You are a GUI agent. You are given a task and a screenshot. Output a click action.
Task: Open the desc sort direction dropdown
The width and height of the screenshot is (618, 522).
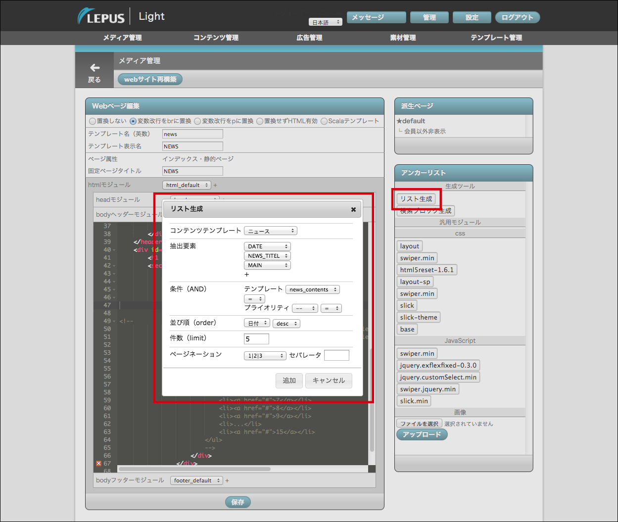(286, 324)
